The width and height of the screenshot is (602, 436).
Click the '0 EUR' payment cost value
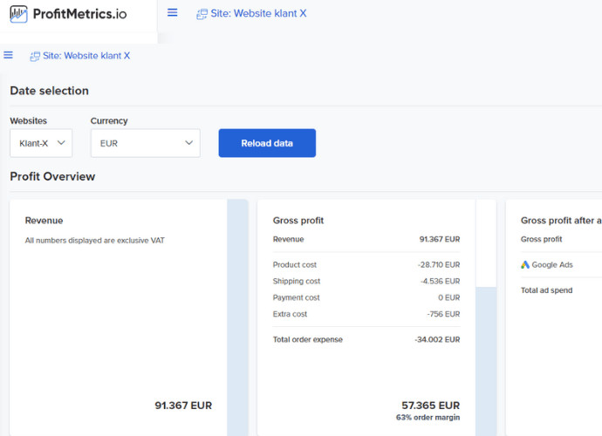tap(449, 298)
